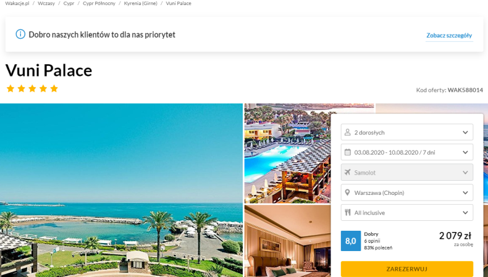Click the airplane icon beside Samolot
The height and width of the screenshot is (277, 488).
pos(347,172)
